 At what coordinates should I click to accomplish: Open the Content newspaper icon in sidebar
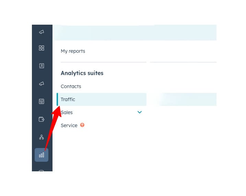(x=42, y=101)
